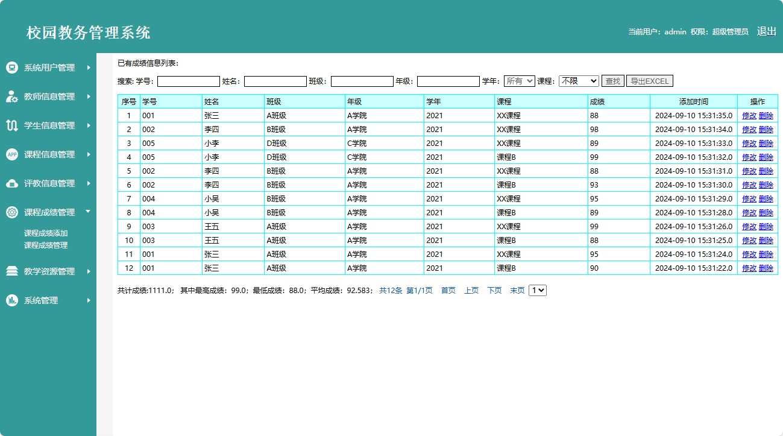
Task: Open the 课程 dropdown showing 不限
Action: click(x=579, y=81)
